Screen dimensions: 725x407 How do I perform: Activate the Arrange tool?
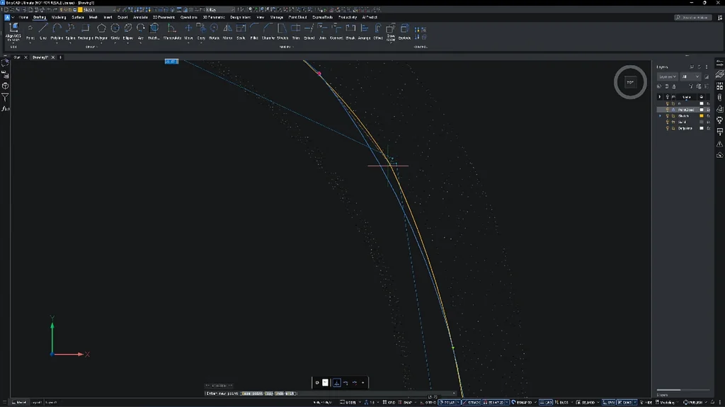click(x=365, y=31)
